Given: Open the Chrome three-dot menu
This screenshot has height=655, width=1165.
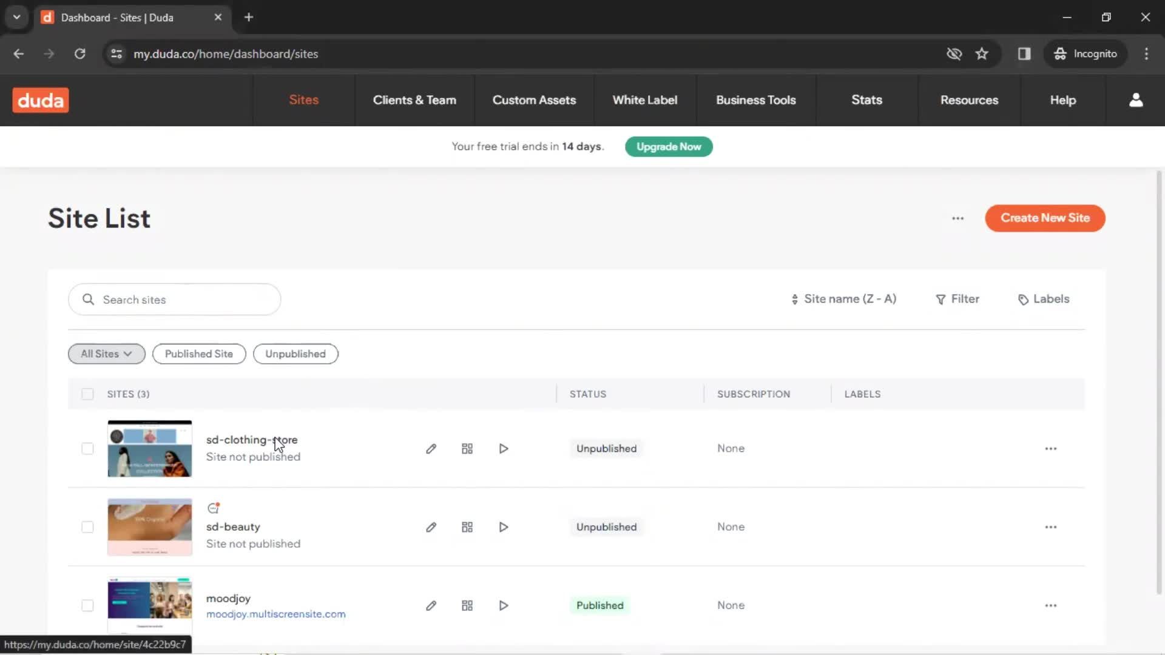Looking at the screenshot, I should point(1146,54).
